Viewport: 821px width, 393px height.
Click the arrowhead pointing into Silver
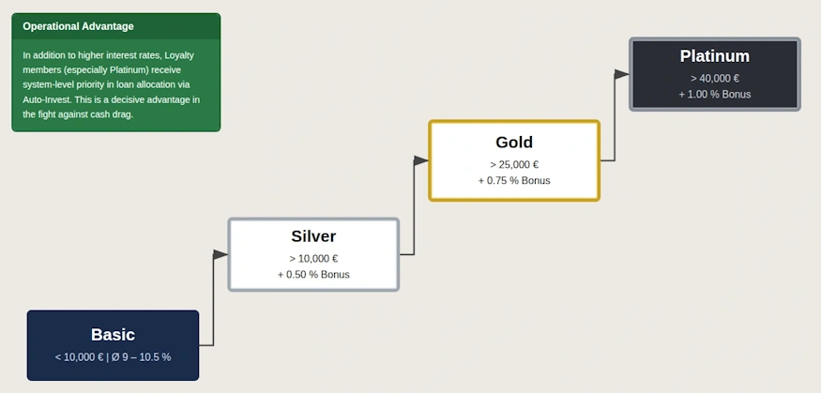(x=220, y=254)
